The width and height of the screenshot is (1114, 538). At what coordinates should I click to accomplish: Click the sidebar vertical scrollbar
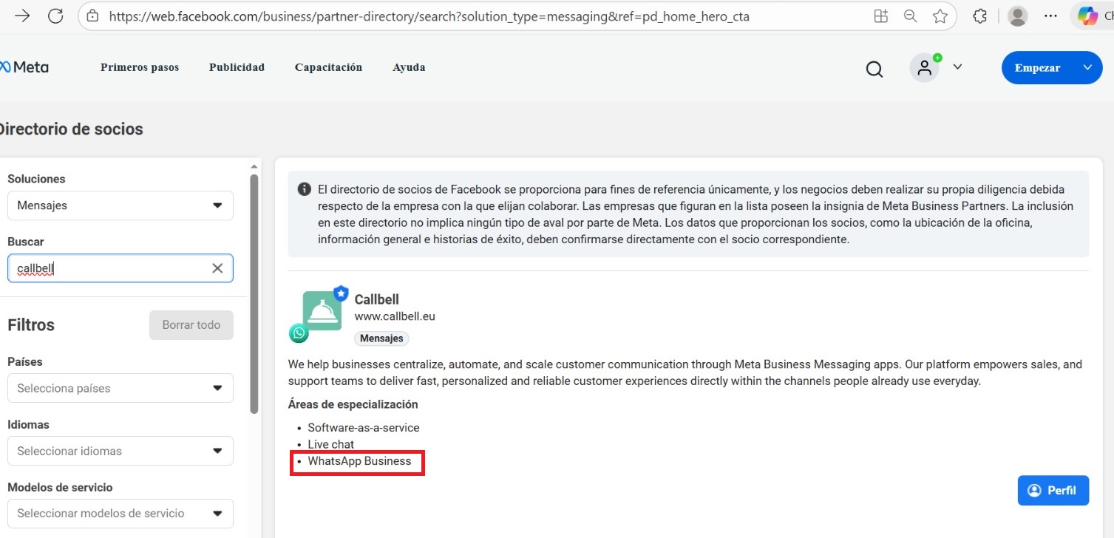(x=254, y=296)
